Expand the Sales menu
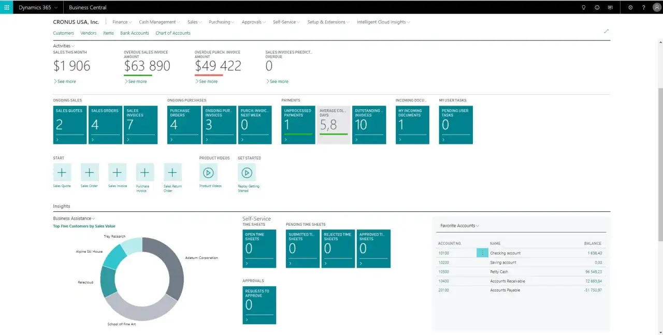This screenshot has width=663, height=335. coord(195,22)
